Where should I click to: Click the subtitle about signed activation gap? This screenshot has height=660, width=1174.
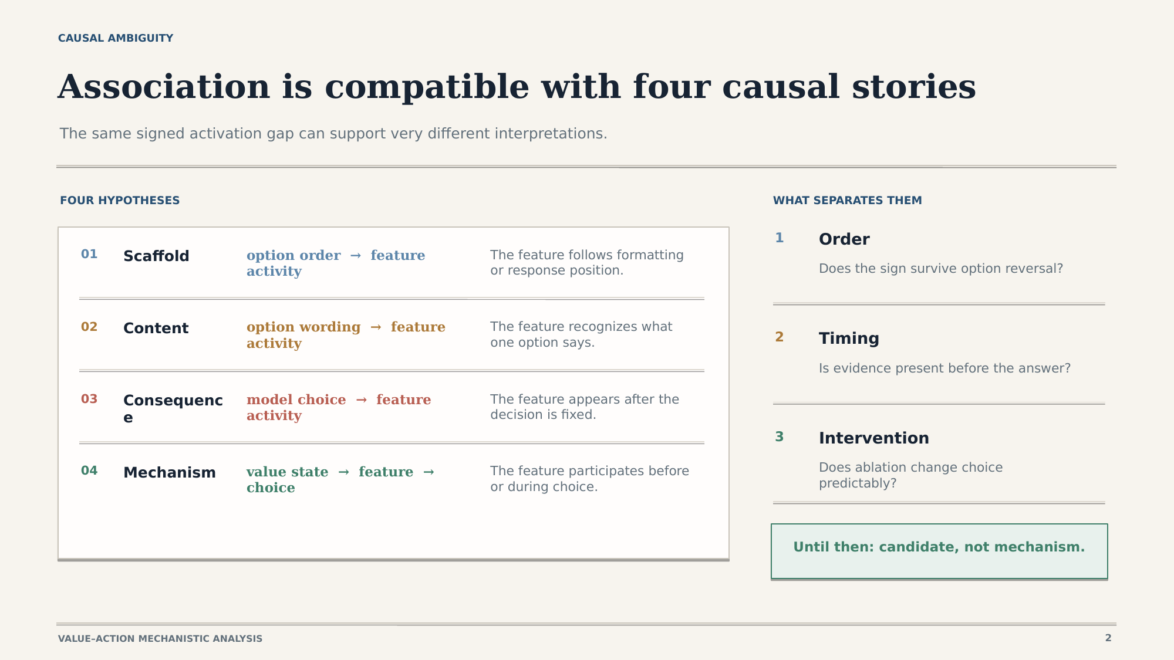click(x=333, y=134)
